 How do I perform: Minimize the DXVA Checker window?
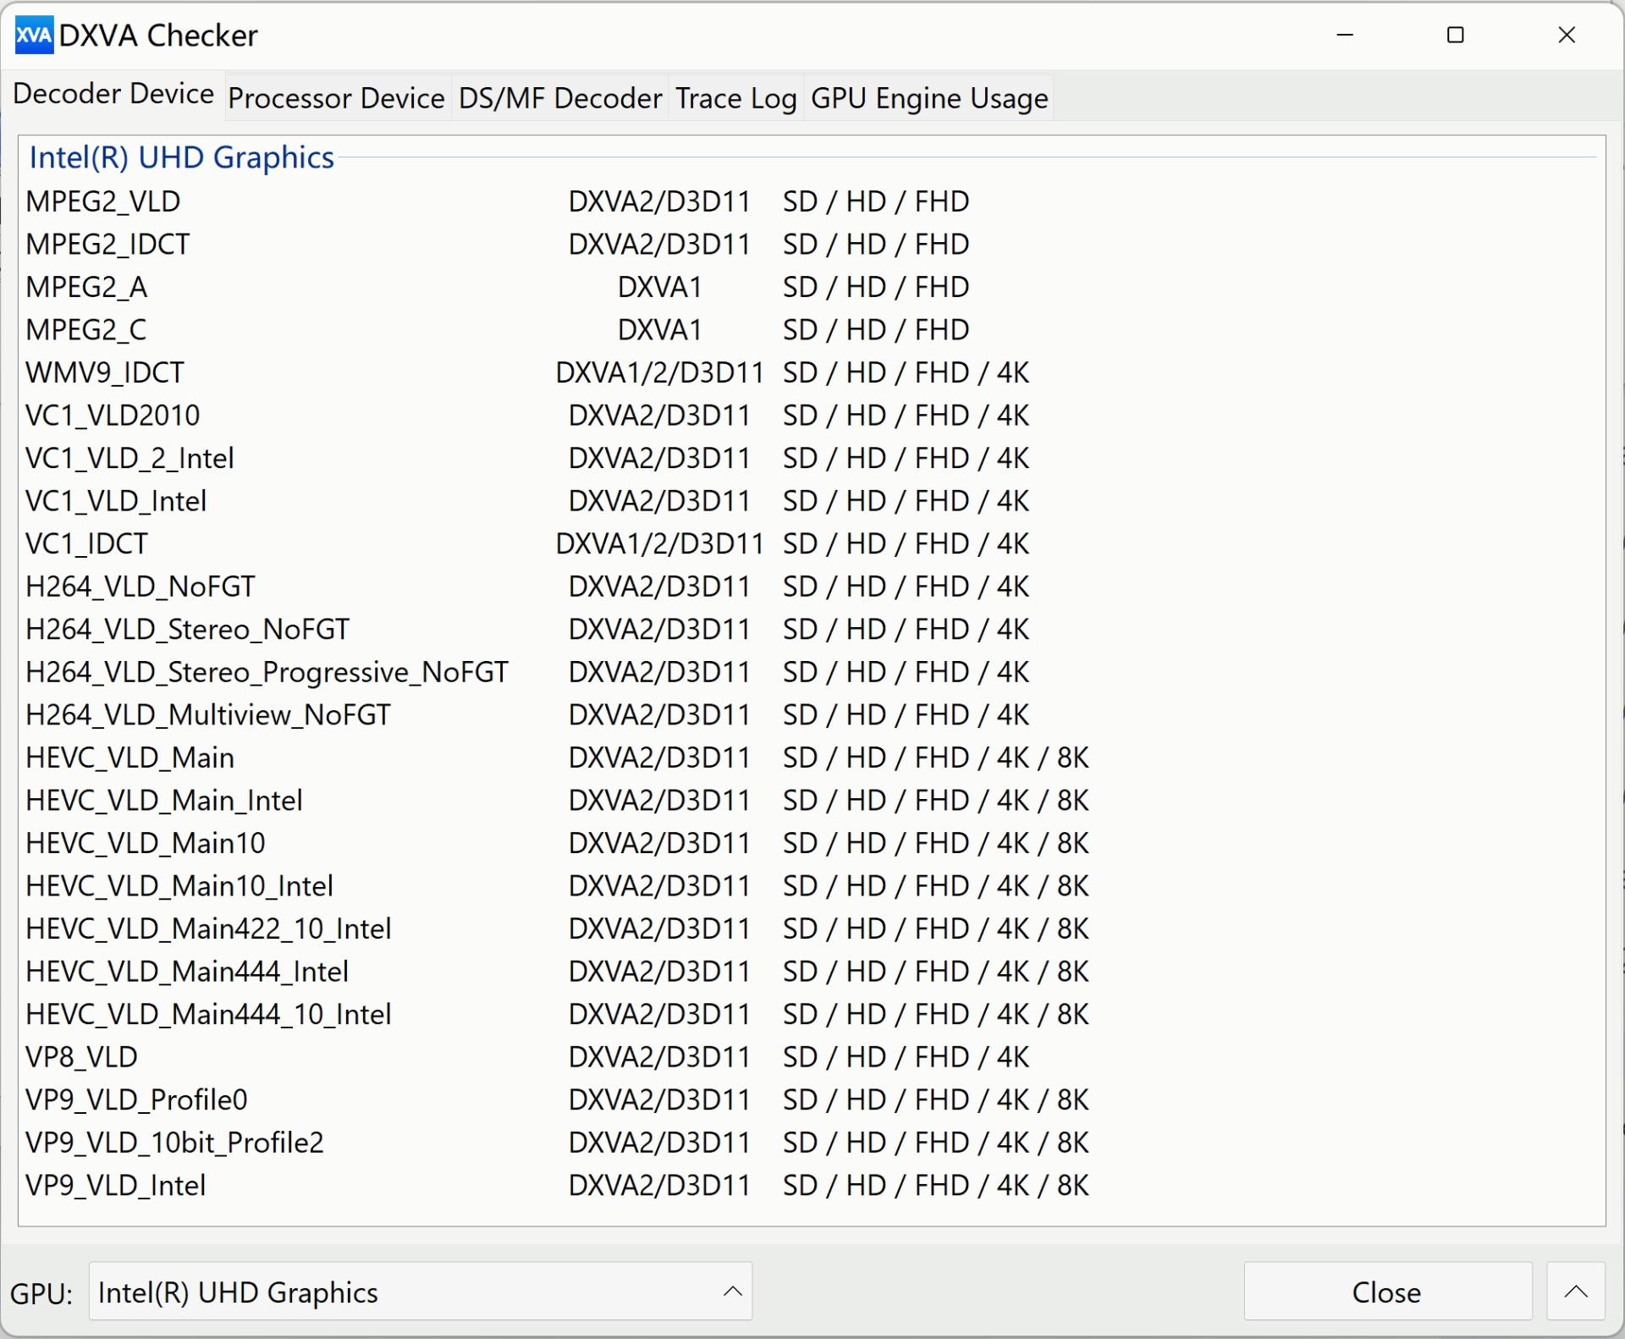1345,36
